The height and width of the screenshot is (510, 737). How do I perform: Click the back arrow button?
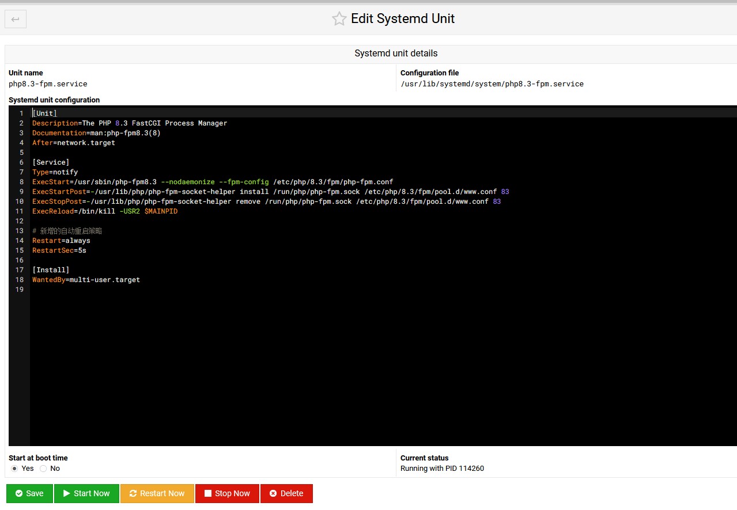click(16, 20)
